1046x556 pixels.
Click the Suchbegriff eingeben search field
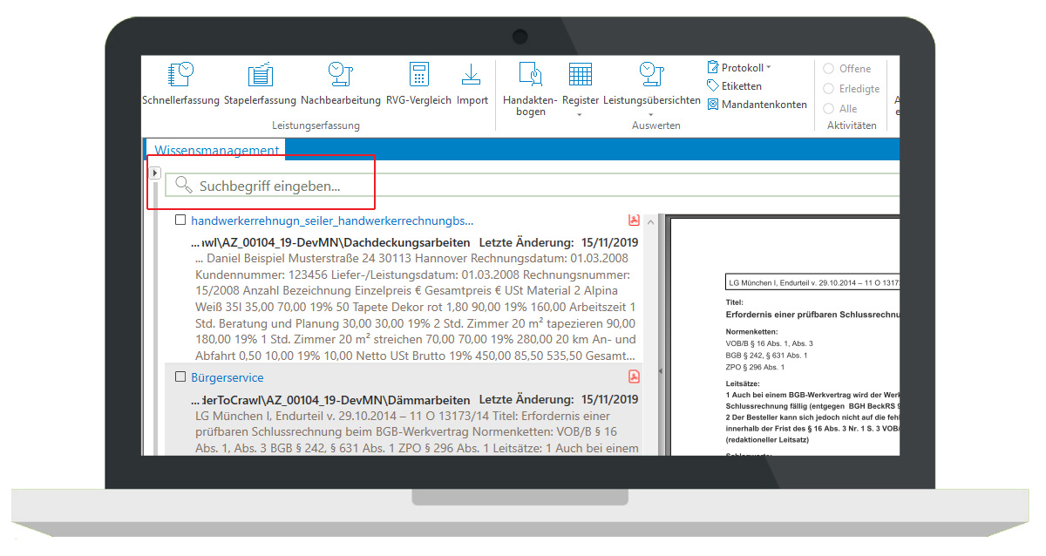[523, 186]
